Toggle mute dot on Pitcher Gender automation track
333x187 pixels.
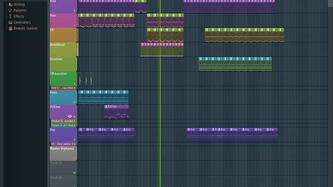point(74,121)
